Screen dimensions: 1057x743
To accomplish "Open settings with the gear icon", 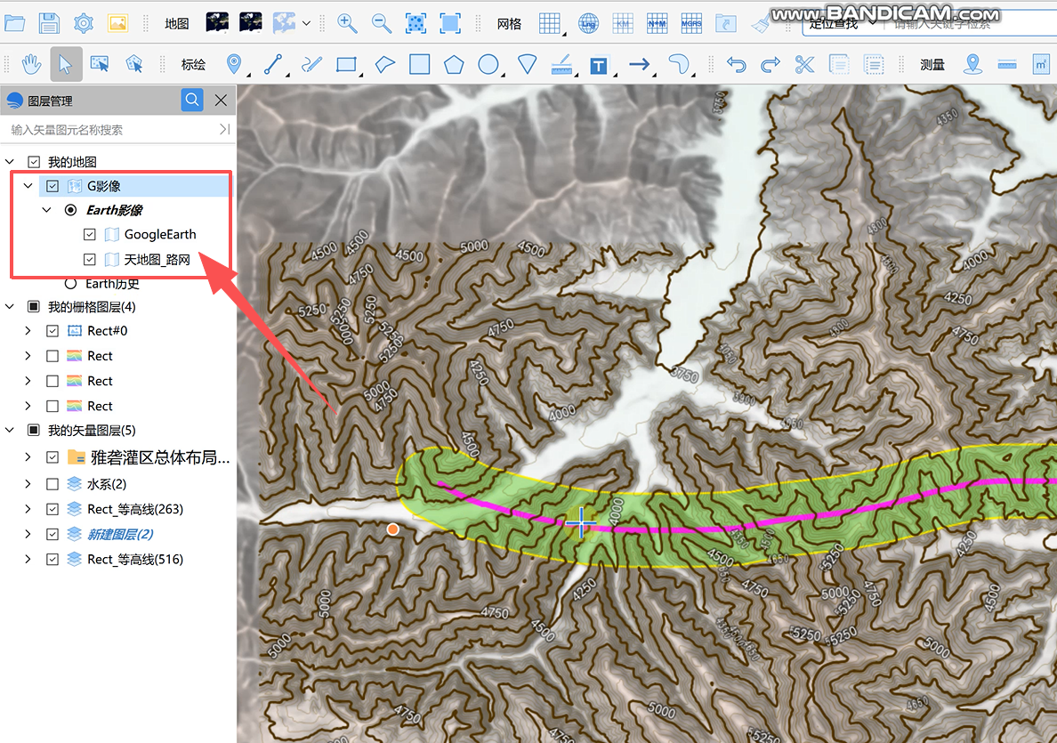I will point(84,24).
